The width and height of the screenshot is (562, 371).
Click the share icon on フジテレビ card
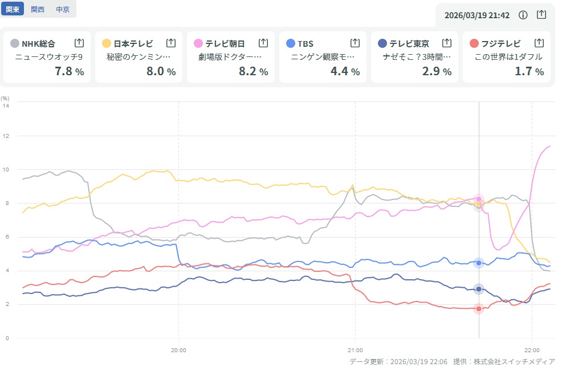(x=539, y=43)
